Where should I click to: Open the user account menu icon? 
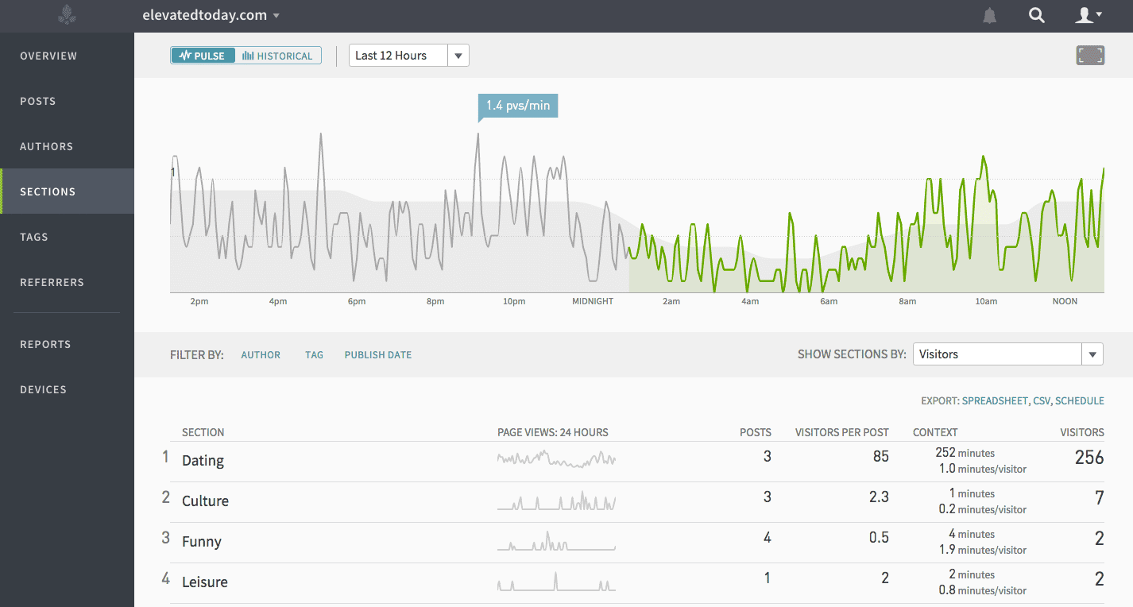point(1088,15)
